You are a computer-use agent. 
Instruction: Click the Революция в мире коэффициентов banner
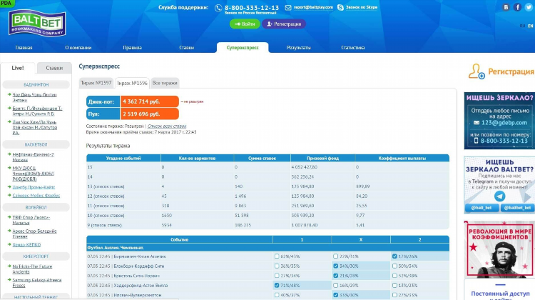click(499, 249)
